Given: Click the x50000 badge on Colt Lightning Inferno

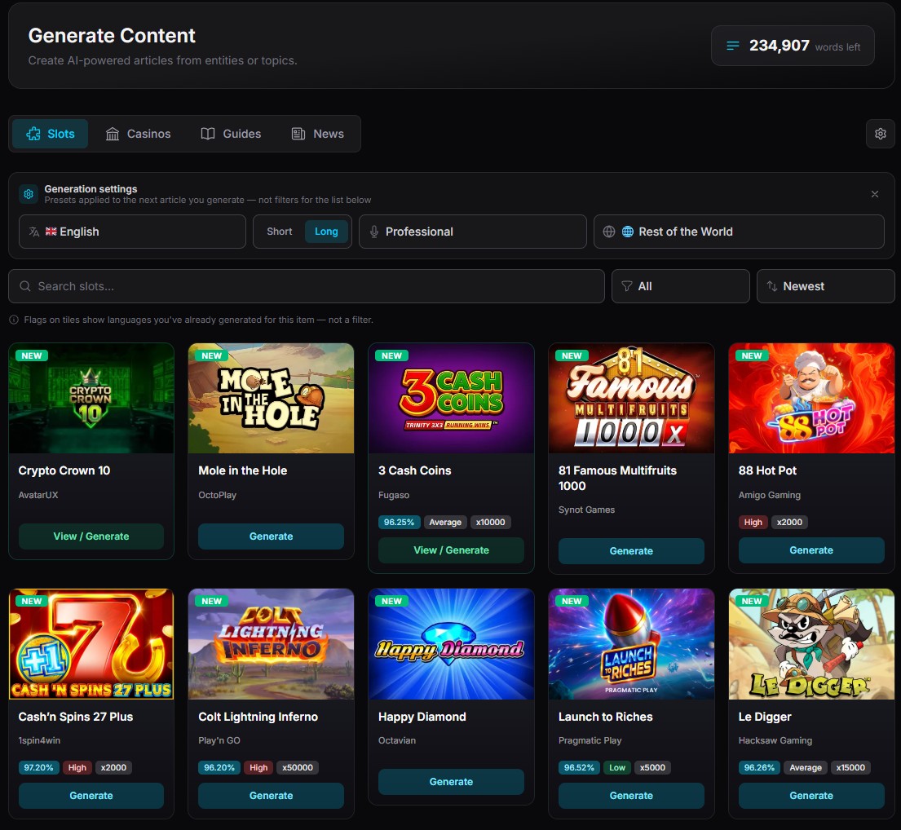Looking at the screenshot, I should point(297,767).
